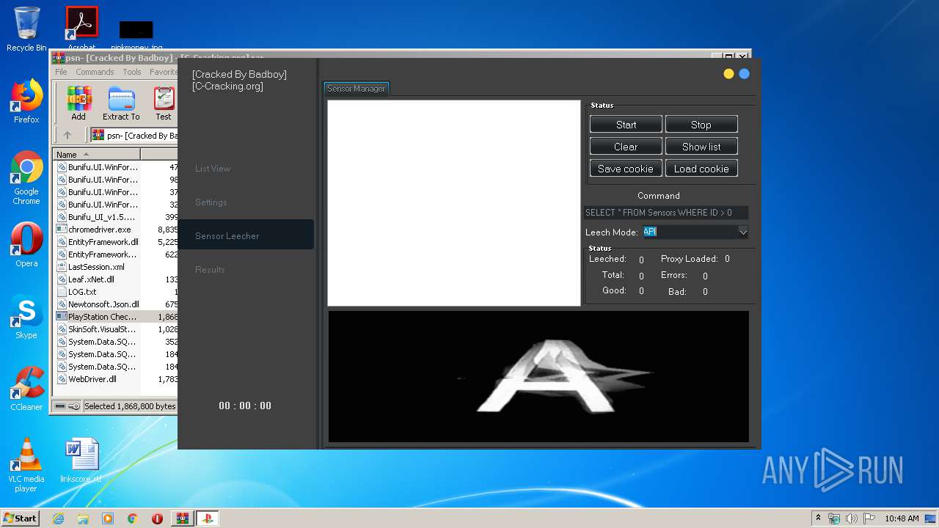This screenshot has height=528, width=939.
Task: Open Chrome from taskbar
Action: [132, 518]
